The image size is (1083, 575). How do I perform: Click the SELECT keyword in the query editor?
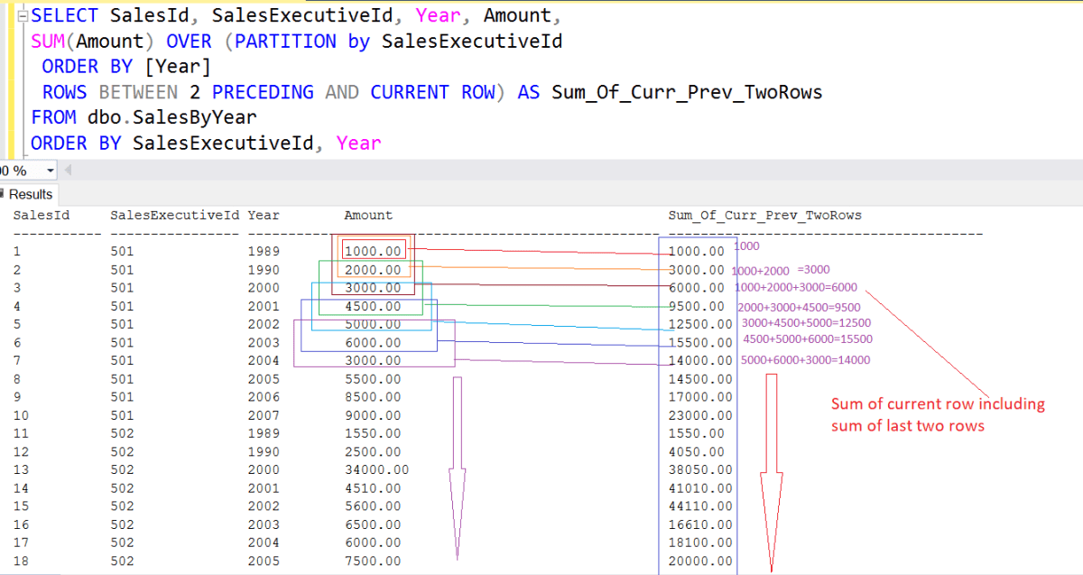pos(63,14)
